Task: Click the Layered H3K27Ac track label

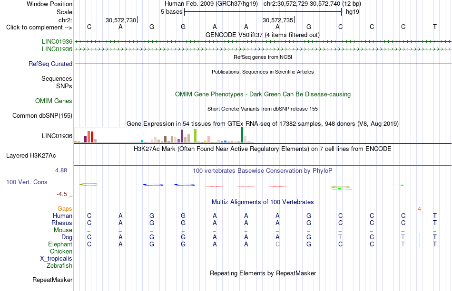Action: (x=31, y=156)
